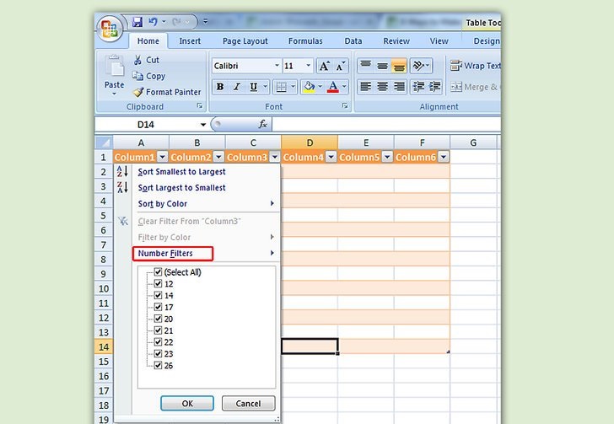Click the Format Painter brush icon

coord(137,93)
